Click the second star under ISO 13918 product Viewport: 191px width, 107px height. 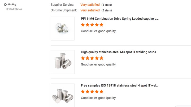tap(88, 92)
